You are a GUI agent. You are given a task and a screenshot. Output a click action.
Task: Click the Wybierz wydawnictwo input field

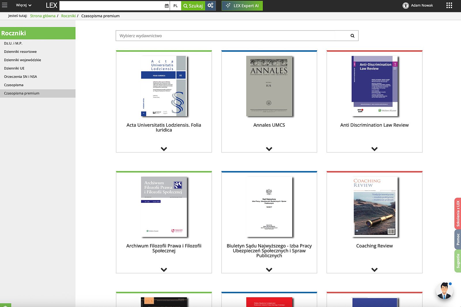(225, 36)
